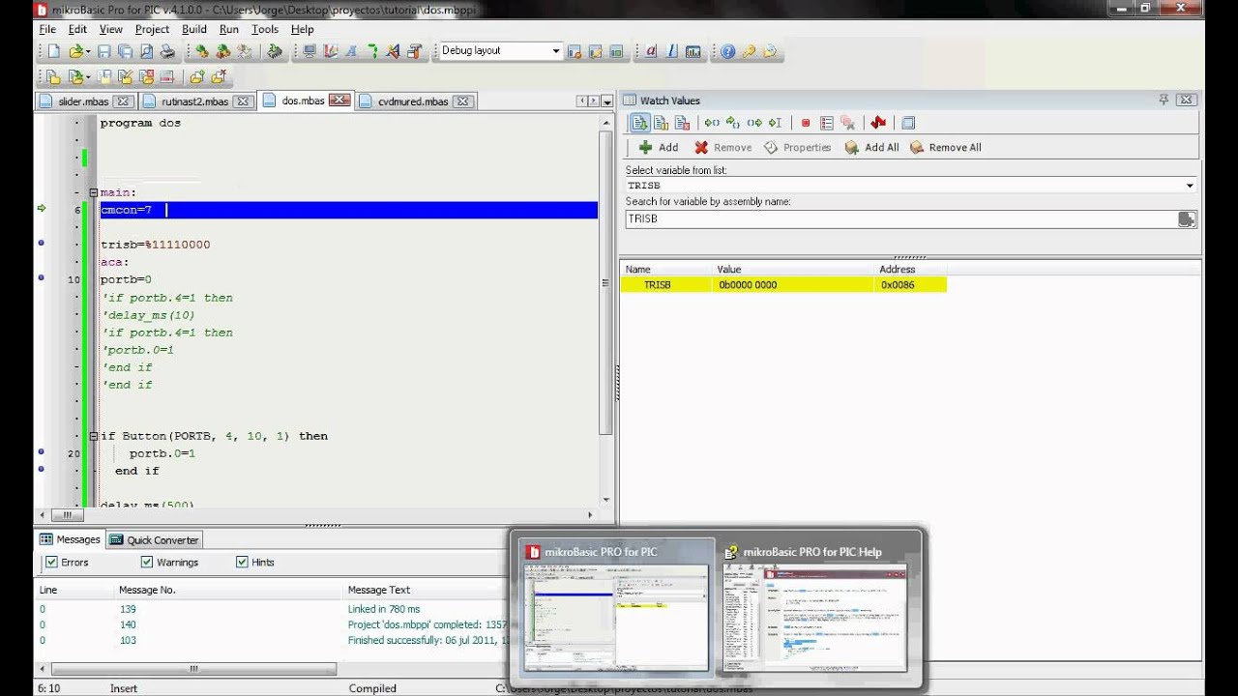
Task: Click mikroBasic PRO for PIC window thumbnail
Action: 616,608
